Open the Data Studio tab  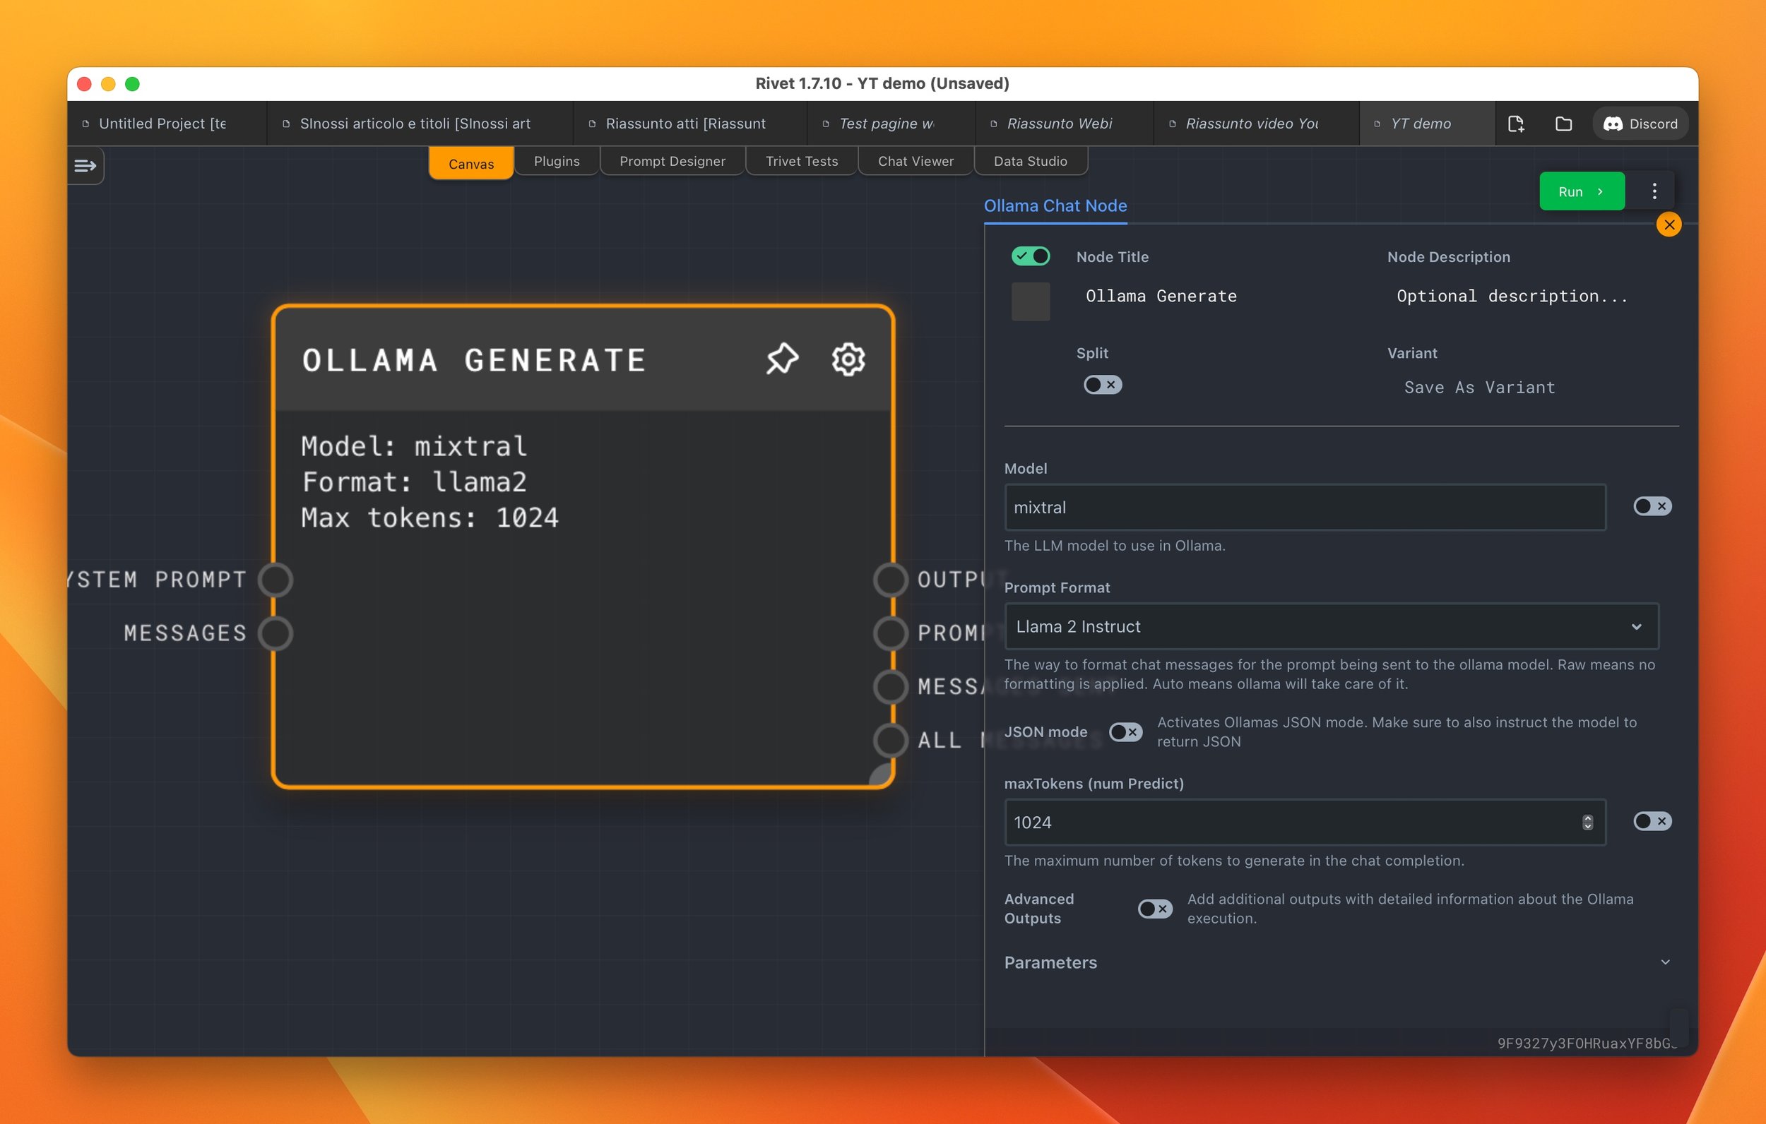[x=1031, y=161]
